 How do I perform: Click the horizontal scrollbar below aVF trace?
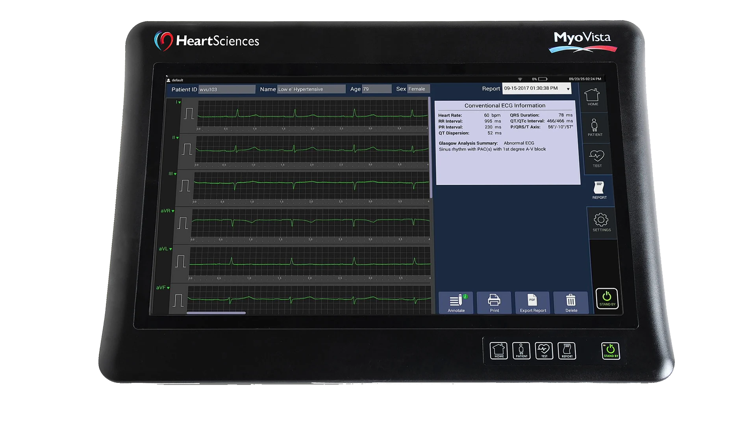216,313
